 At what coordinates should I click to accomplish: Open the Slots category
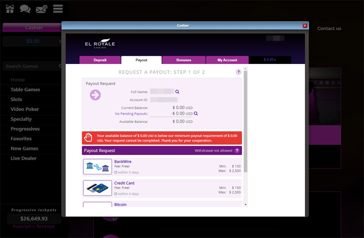(16, 99)
